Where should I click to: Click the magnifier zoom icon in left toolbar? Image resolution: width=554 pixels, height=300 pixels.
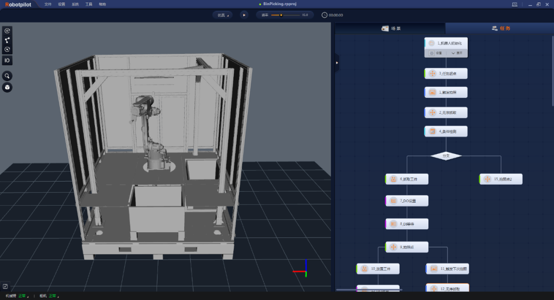pyautogui.click(x=7, y=76)
